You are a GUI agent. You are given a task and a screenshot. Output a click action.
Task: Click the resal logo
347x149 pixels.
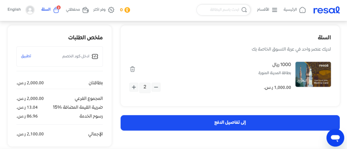pyautogui.click(x=326, y=10)
